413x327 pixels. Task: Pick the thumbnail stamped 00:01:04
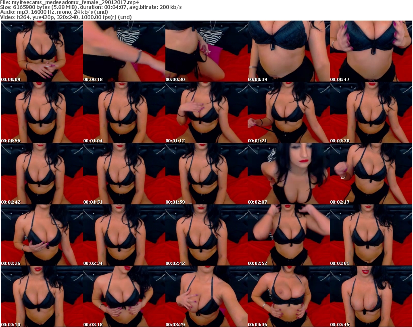(124, 112)
